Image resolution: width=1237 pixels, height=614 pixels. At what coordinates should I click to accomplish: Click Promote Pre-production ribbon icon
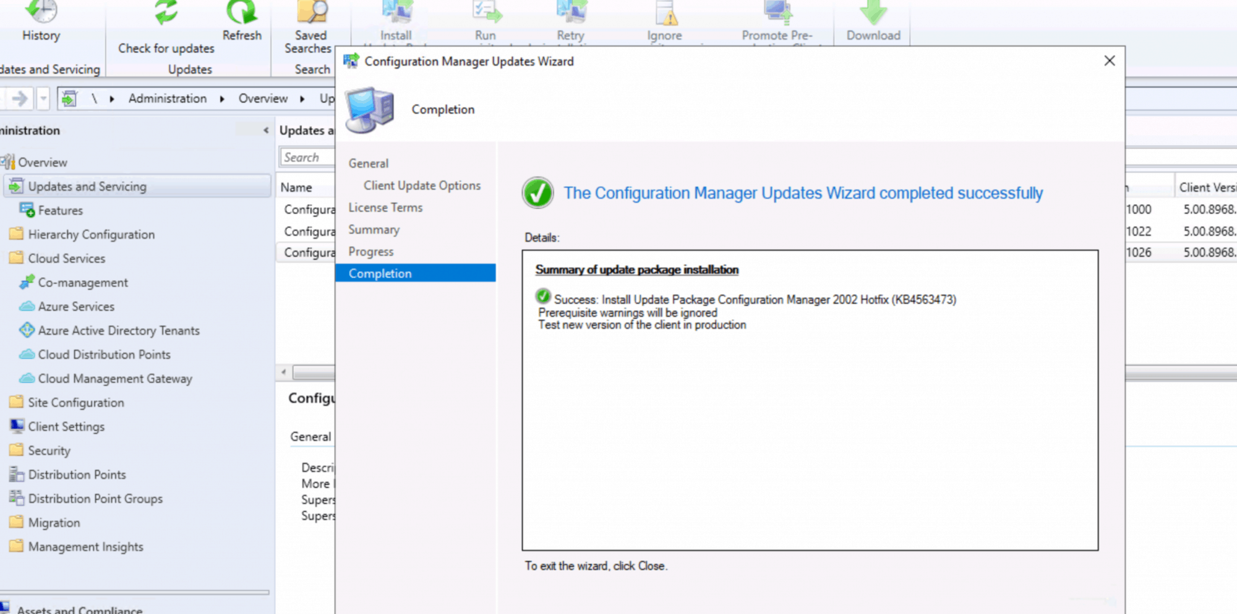(777, 12)
